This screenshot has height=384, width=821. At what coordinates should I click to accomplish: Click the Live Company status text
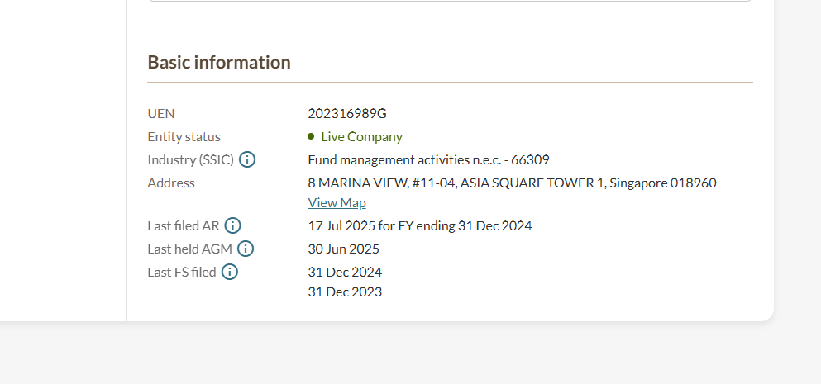tap(361, 136)
